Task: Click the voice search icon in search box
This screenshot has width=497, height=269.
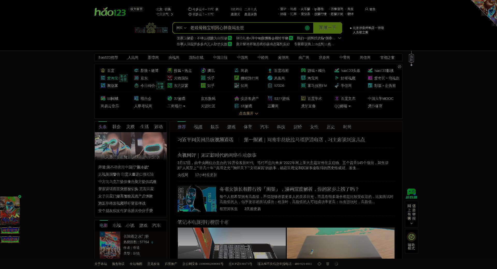Action: coord(307,28)
